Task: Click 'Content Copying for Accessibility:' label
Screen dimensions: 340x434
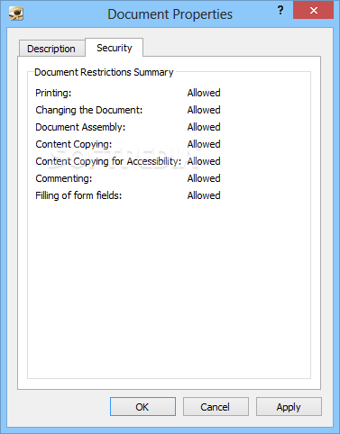Action: (108, 161)
